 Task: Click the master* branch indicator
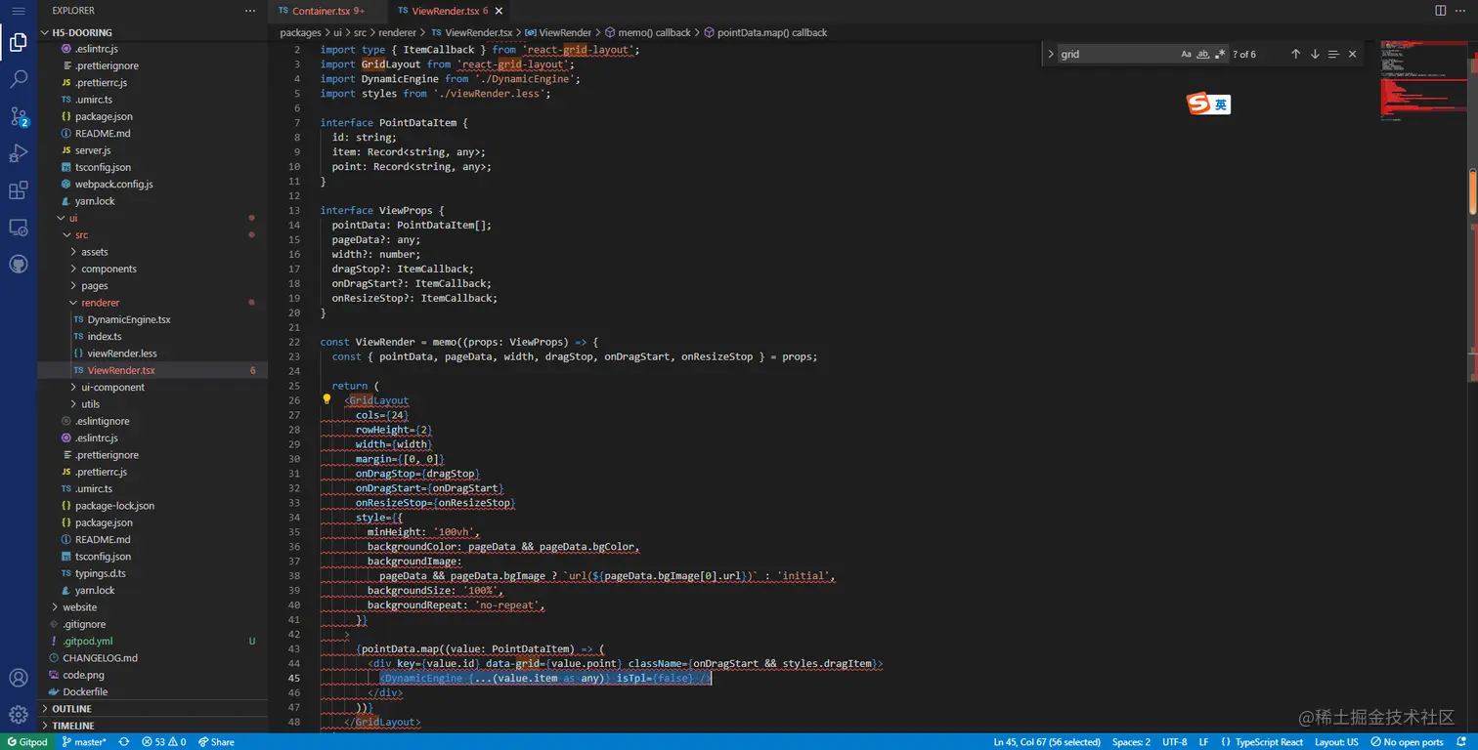[x=83, y=742]
